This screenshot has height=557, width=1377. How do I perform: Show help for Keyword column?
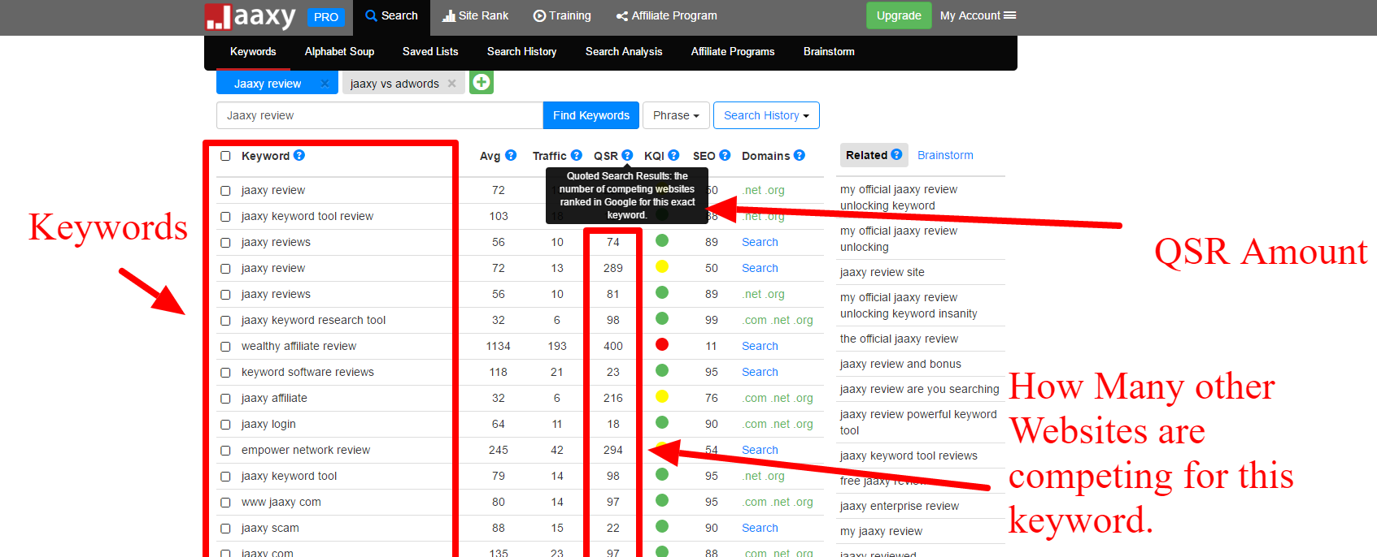(x=299, y=155)
